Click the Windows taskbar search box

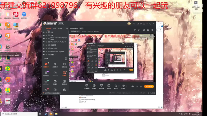click(x=19, y=114)
